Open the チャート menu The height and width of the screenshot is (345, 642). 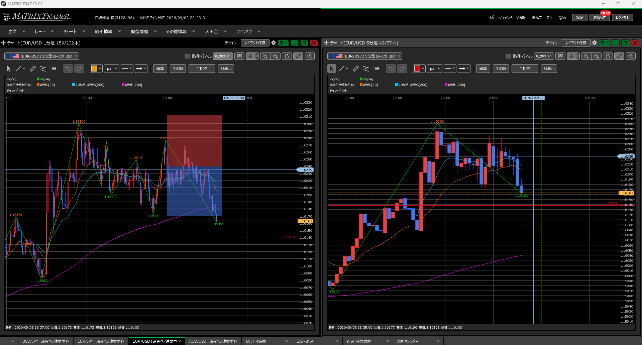[x=74, y=31]
